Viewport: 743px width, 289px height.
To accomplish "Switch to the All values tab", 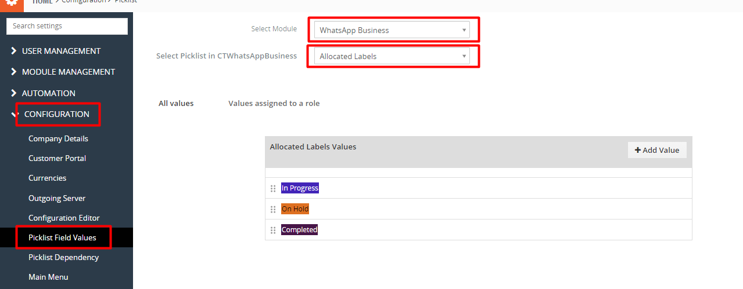I will 176,103.
